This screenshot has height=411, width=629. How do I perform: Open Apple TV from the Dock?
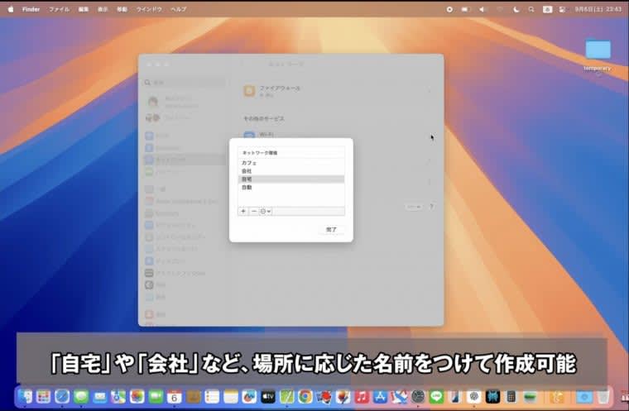[268, 397]
